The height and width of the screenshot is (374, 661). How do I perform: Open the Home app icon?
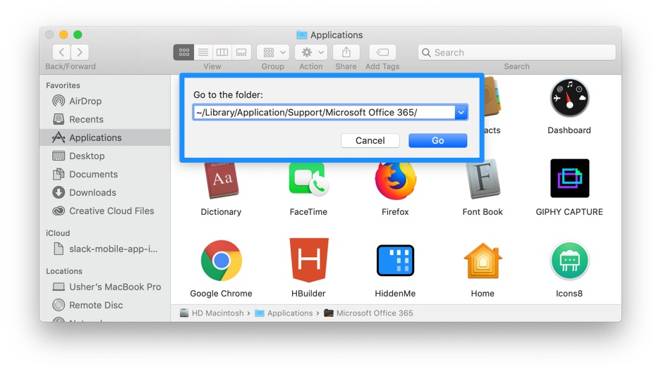tap(483, 261)
